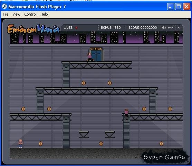Click the pink-shirt fan climbing the ladder
The height and width of the screenshot is (166, 192).
[126, 113]
